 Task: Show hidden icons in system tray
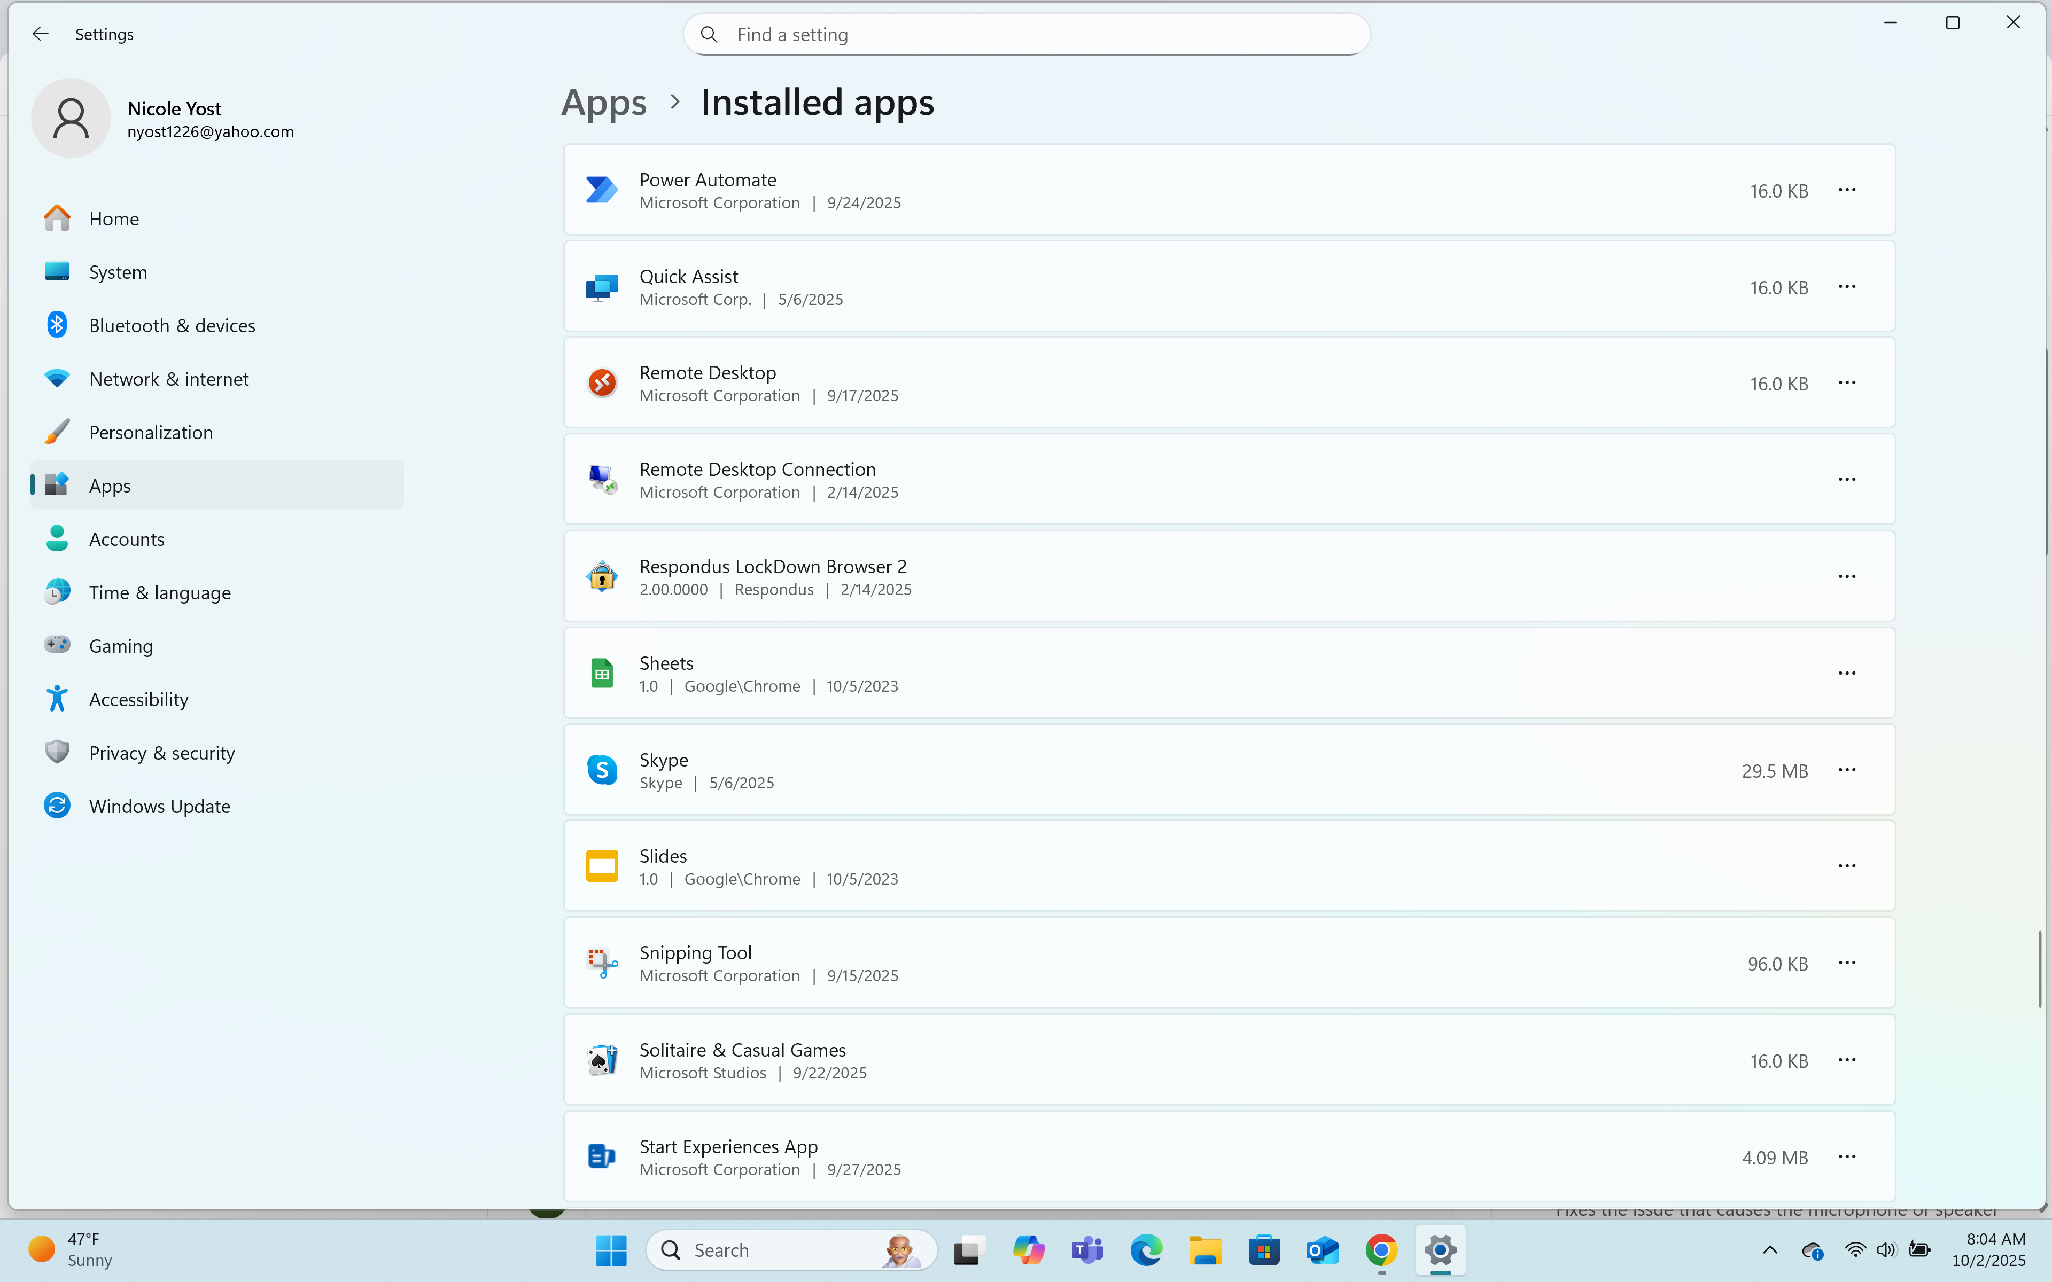click(x=1770, y=1250)
